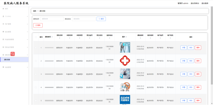Click the 医院名称1 cell
The height and width of the screenshot is (105, 213).
coord(60,48)
